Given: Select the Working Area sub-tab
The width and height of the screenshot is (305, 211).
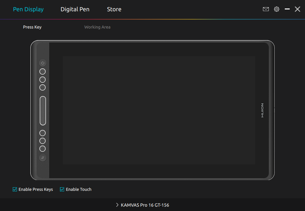Looking at the screenshot, I should click(x=97, y=27).
